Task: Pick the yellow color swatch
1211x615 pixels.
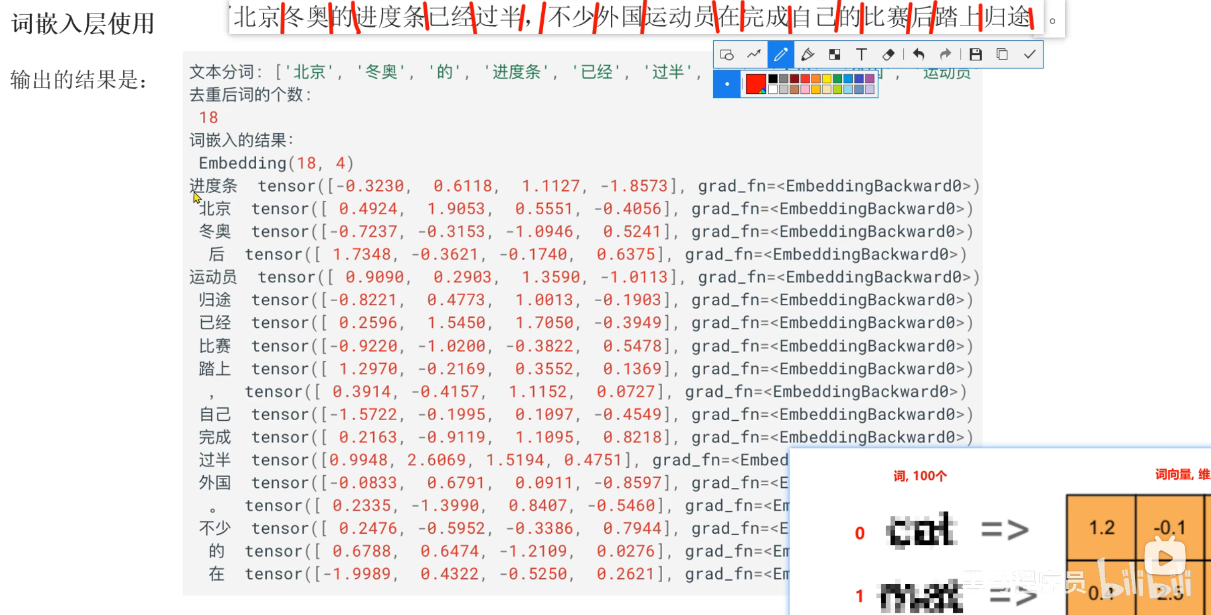Action: (x=827, y=79)
